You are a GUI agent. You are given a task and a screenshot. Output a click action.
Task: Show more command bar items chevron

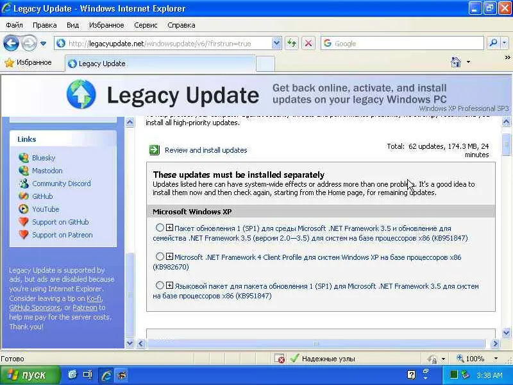click(507, 58)
